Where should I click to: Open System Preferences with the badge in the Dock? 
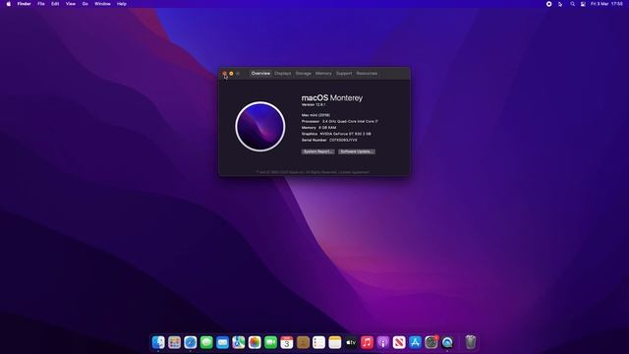click(431, 342)
